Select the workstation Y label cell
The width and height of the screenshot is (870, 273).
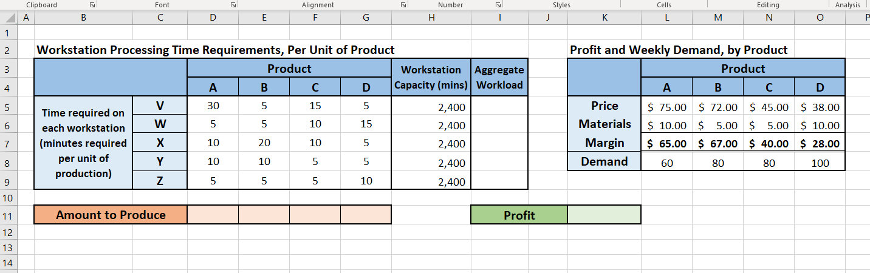pyautogui.click(x=160, y=163)
